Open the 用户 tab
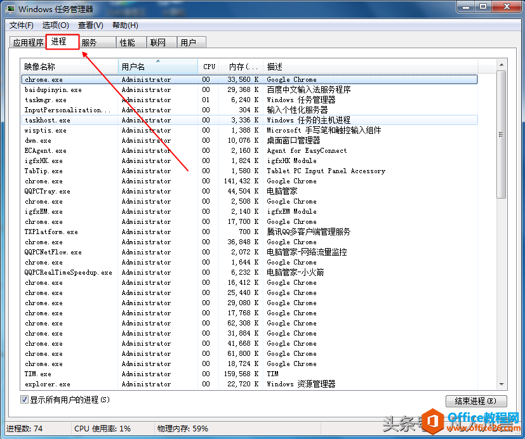 191,43
